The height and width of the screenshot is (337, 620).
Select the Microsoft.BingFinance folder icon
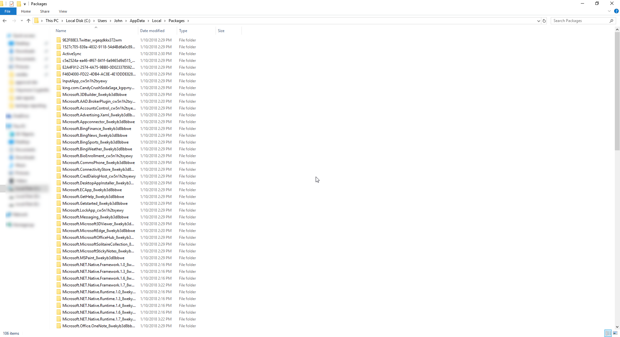click(x=59, y=129)
